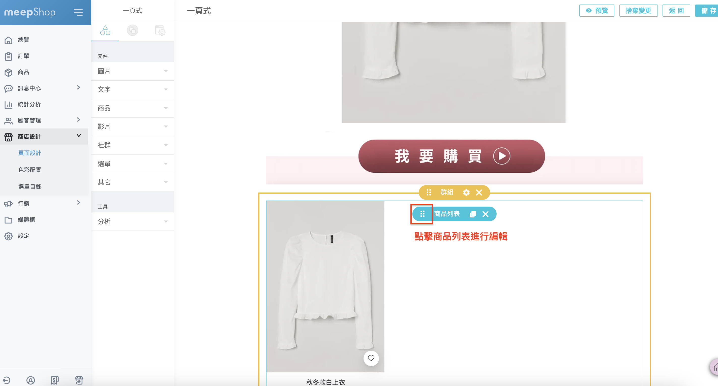Go to 訂單 in sidebar
Image resolution: width=718 pixels, height=386 pixels.
point(23,56)
